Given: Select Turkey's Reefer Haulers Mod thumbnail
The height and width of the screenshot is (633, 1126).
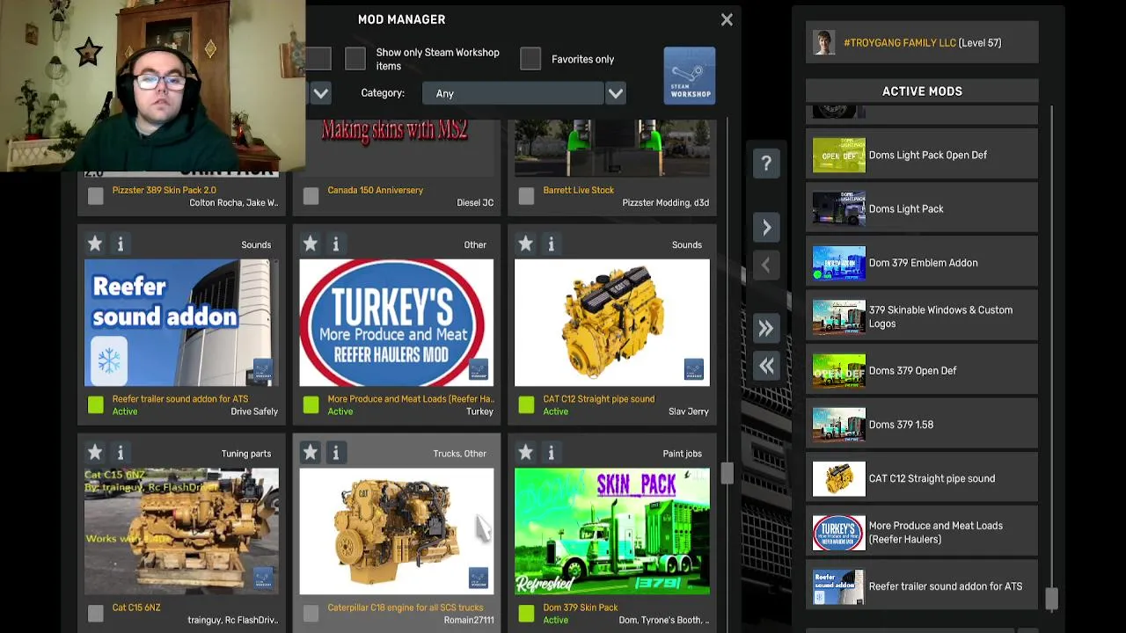Looking at the screenshot, I should tap(397, 323).
